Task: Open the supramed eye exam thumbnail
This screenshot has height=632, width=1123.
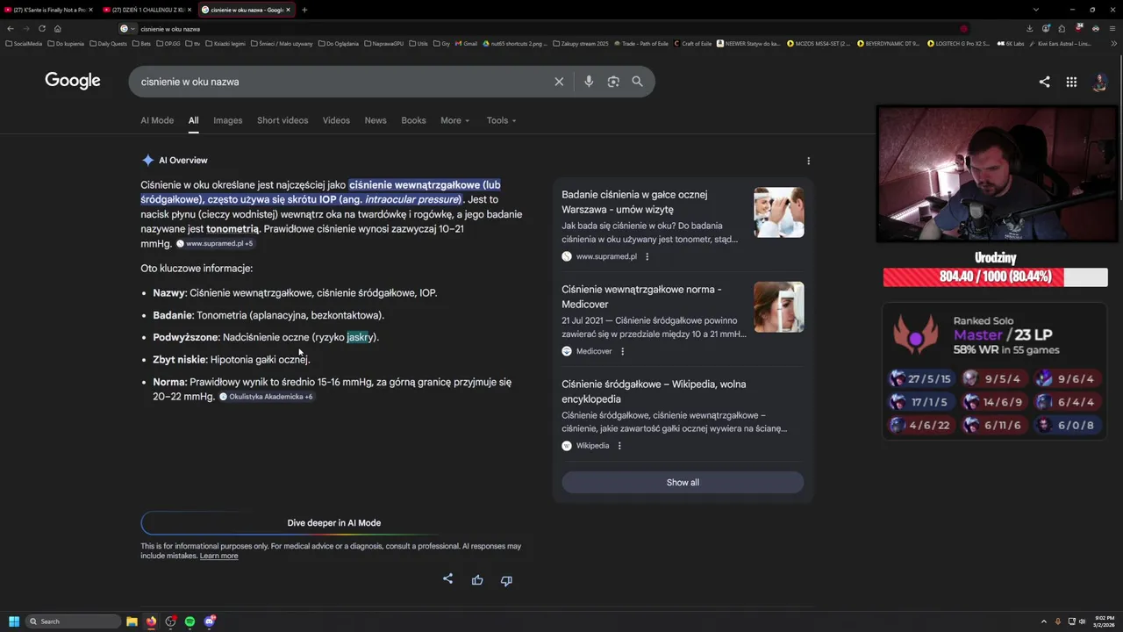Action: (x=778, y=212)
